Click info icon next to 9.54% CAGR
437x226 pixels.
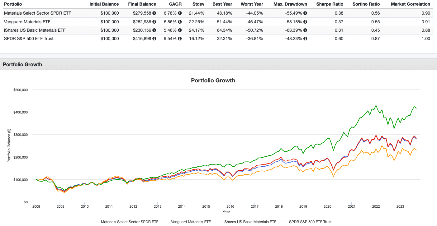[180, 39]
